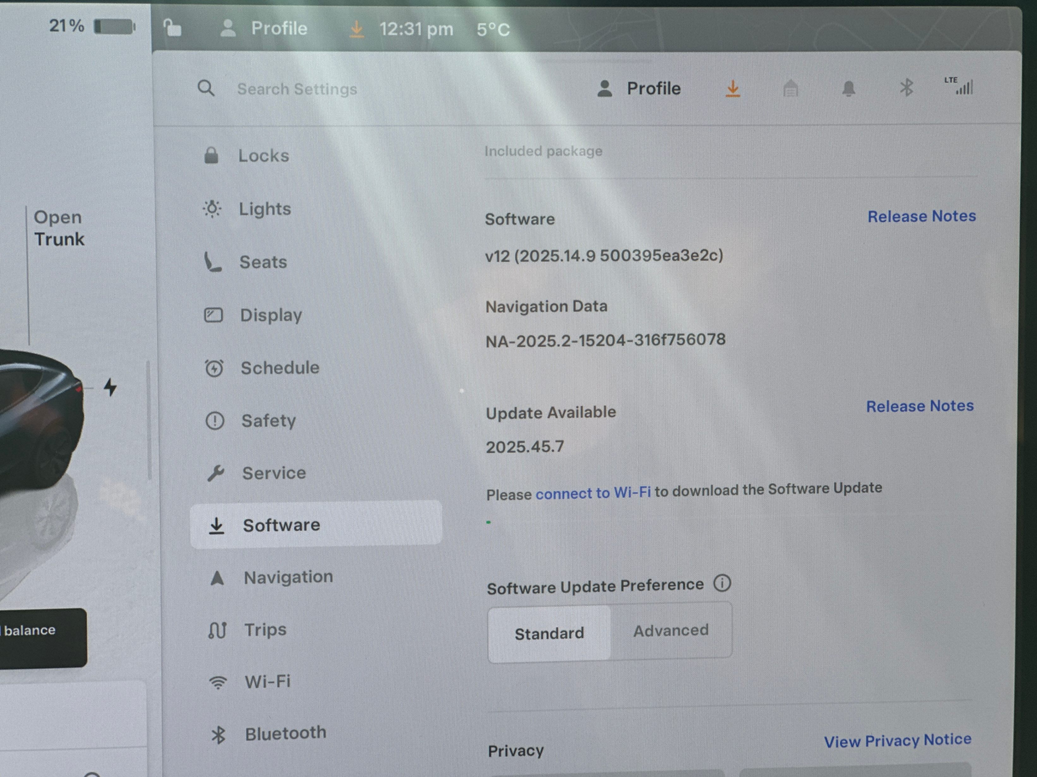Tap the orange download icon in settings header

click(733, 88)
